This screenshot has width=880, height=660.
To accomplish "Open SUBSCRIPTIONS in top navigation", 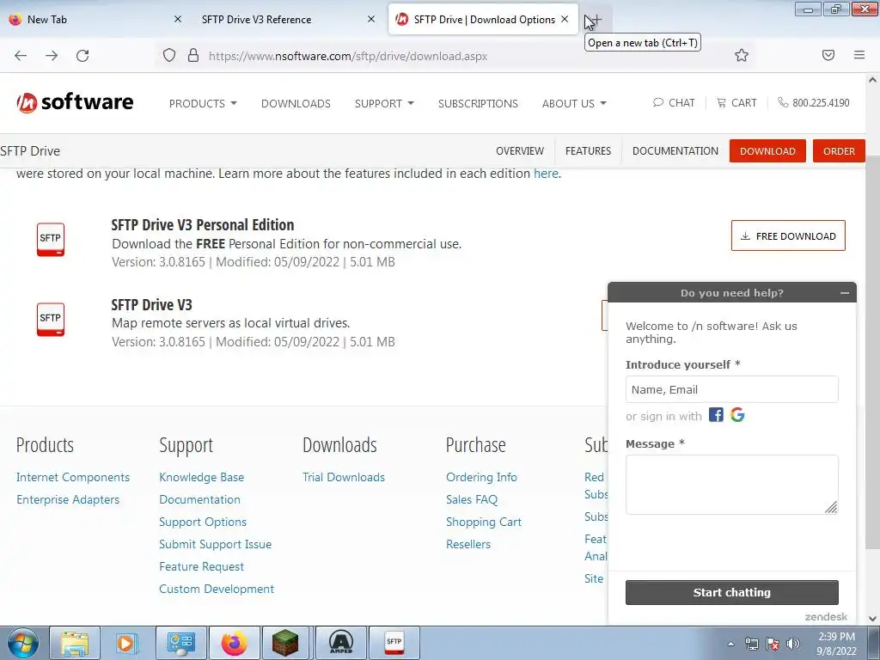I will pos(478,103).
